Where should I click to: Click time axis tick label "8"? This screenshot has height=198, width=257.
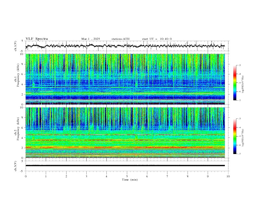click(188, 176)
